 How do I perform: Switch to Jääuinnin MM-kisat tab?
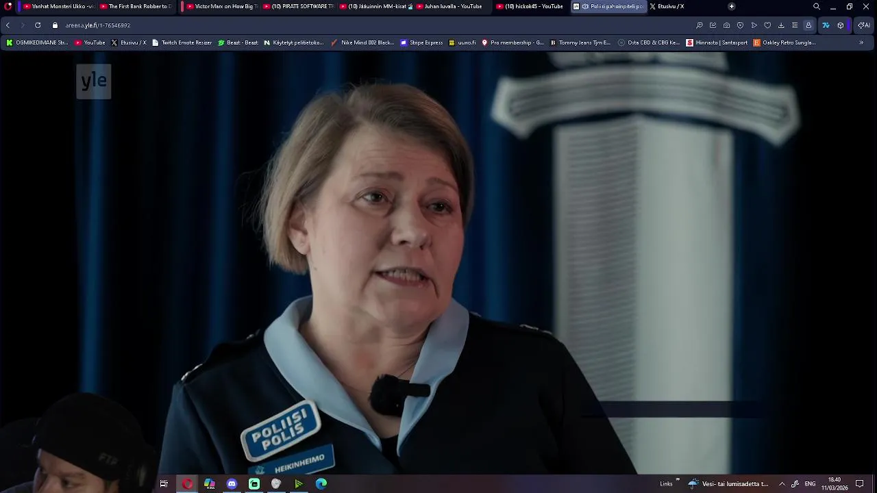point(375,6)
